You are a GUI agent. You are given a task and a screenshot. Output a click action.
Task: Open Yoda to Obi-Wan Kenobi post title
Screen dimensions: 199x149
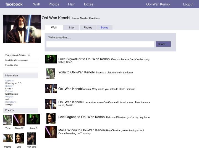(76, 72)
